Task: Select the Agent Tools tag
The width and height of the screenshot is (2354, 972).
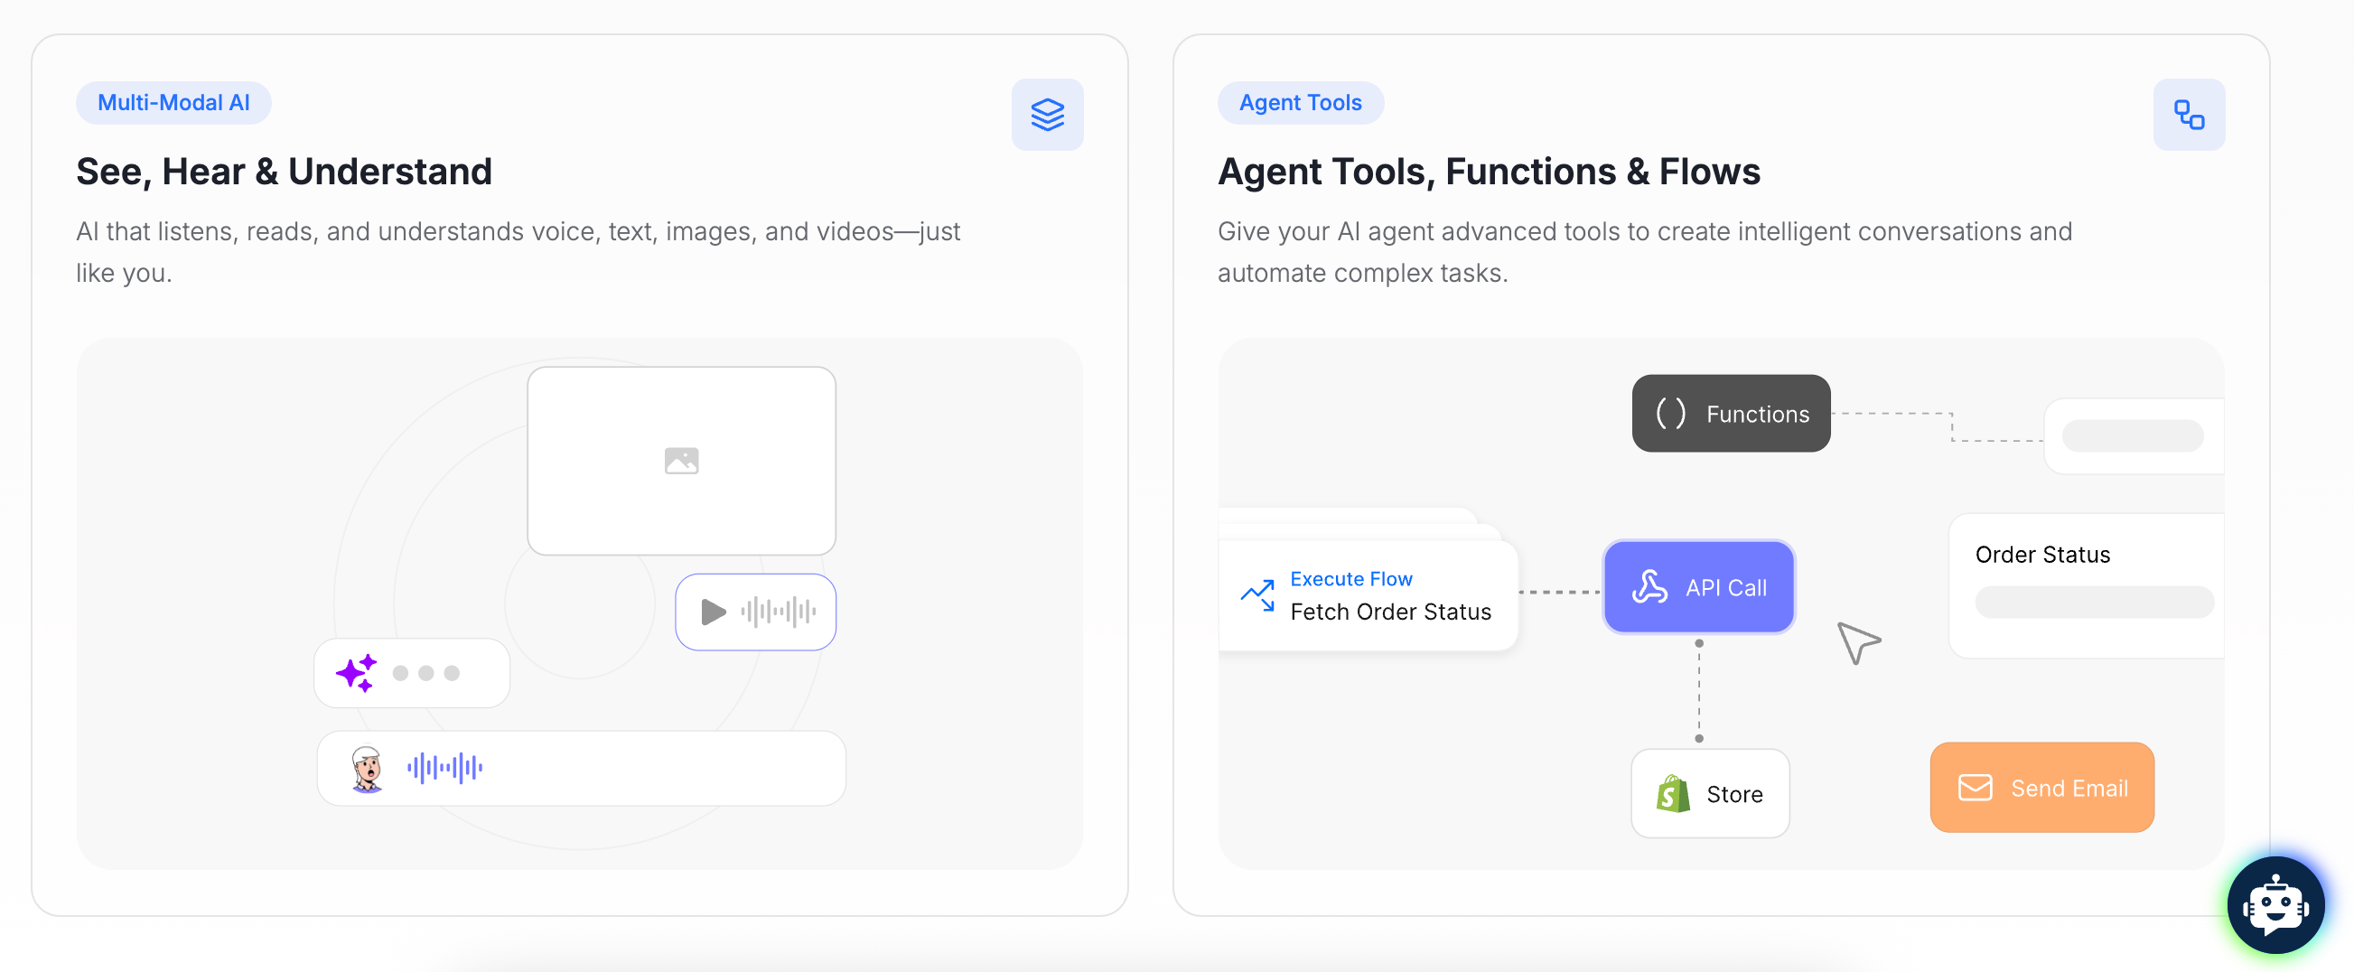Action: 1300,102
